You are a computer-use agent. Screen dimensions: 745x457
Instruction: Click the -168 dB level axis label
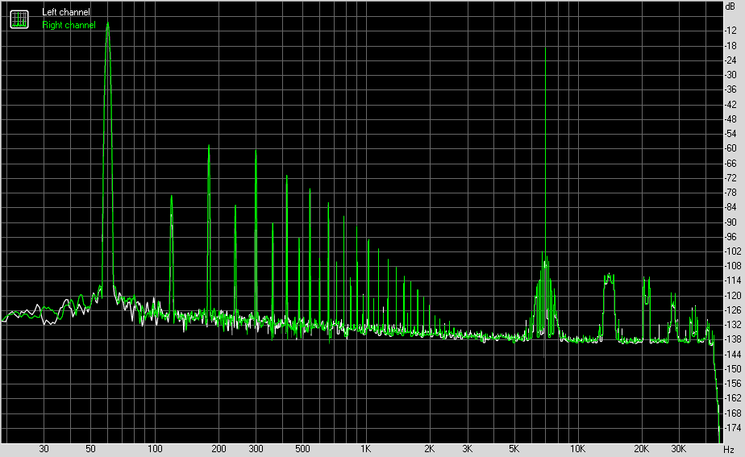coord(733,413)
